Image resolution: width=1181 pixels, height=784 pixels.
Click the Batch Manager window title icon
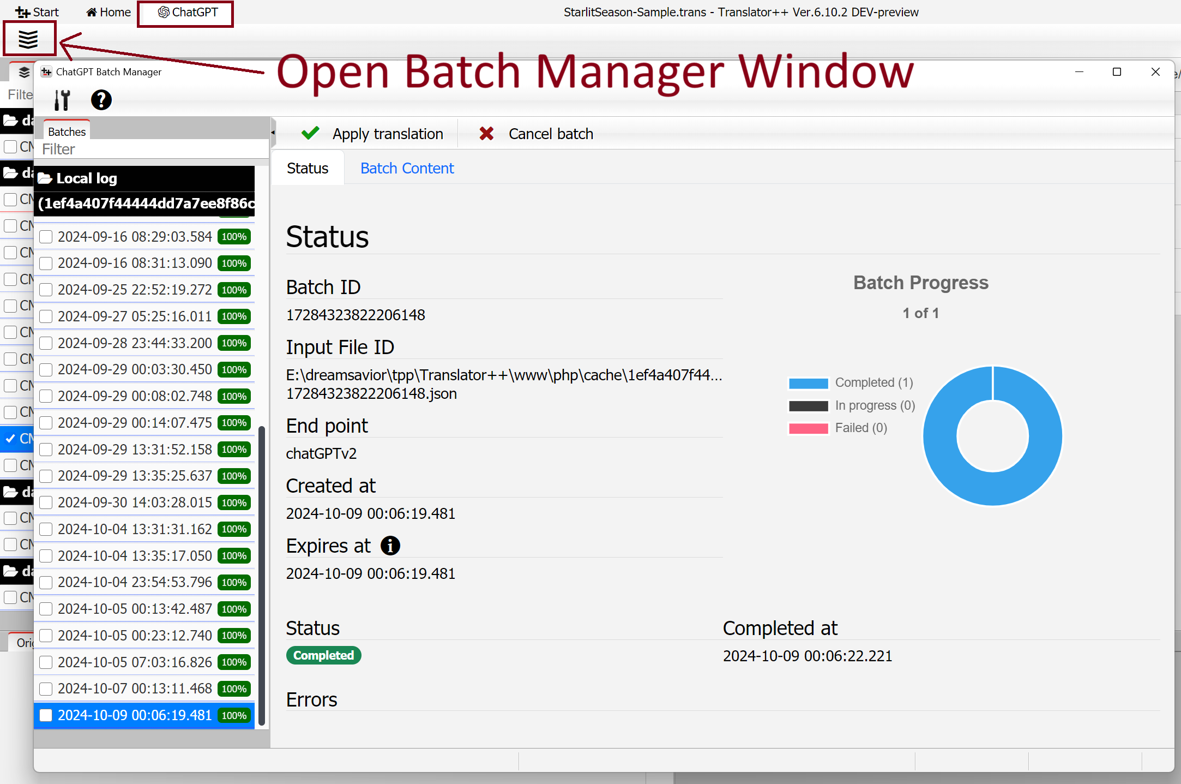47,71
